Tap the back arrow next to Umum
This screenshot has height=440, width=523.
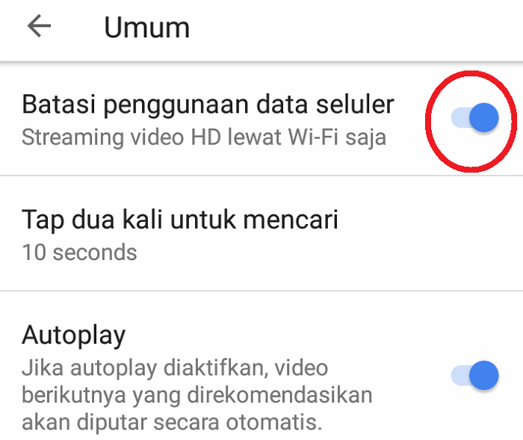click(x=39, y=25)
